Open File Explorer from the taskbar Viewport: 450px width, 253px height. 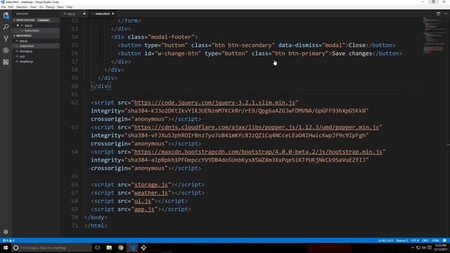click(x=109, y=247)
